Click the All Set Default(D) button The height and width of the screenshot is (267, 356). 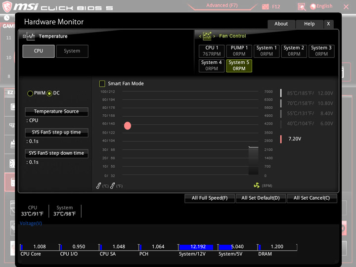[x=261, y=198]
